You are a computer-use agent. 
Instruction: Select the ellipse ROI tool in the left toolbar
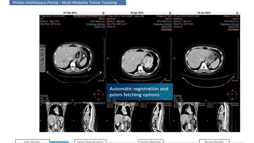point(42,50)
